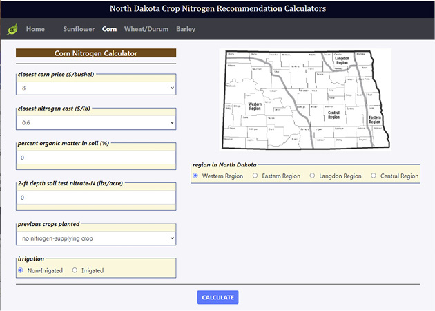Click the percent organic matter input field

click(96, 158)
